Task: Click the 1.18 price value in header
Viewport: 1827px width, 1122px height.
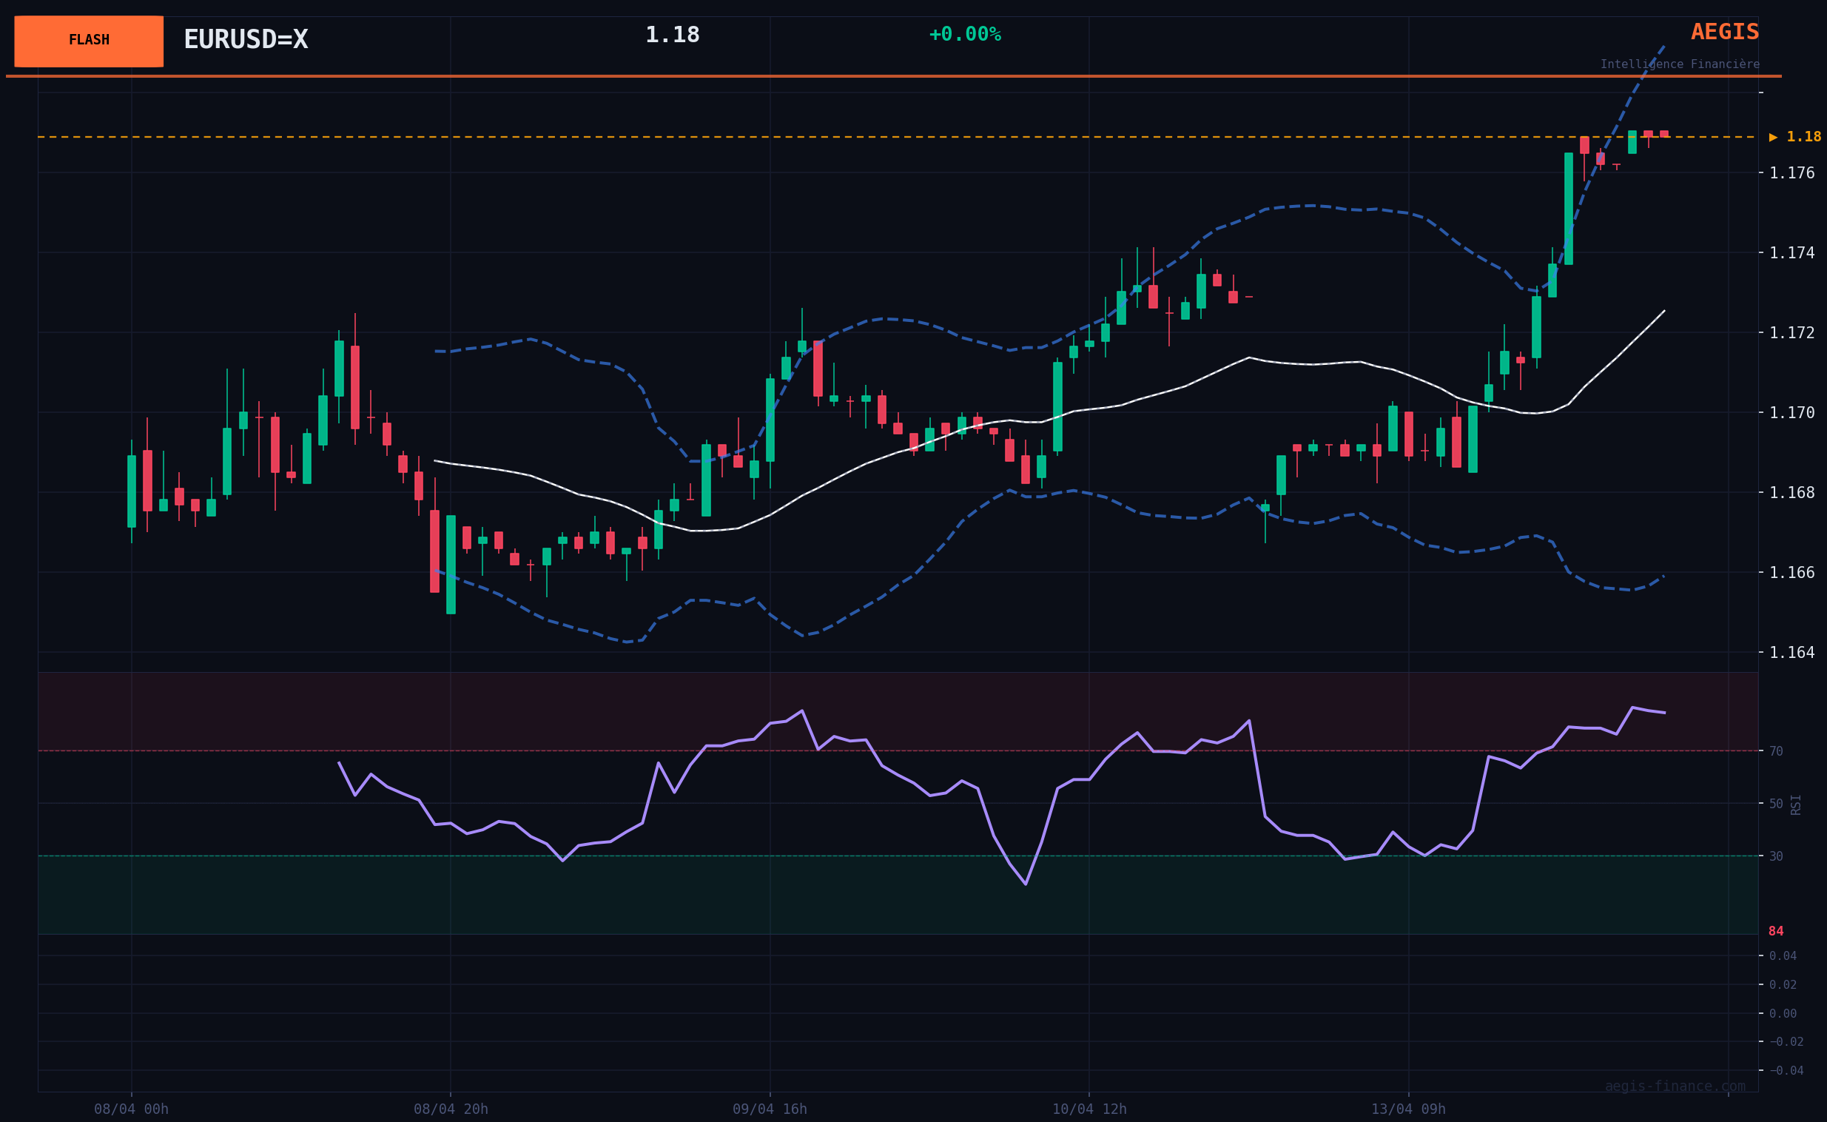Action: coord(672,35)
